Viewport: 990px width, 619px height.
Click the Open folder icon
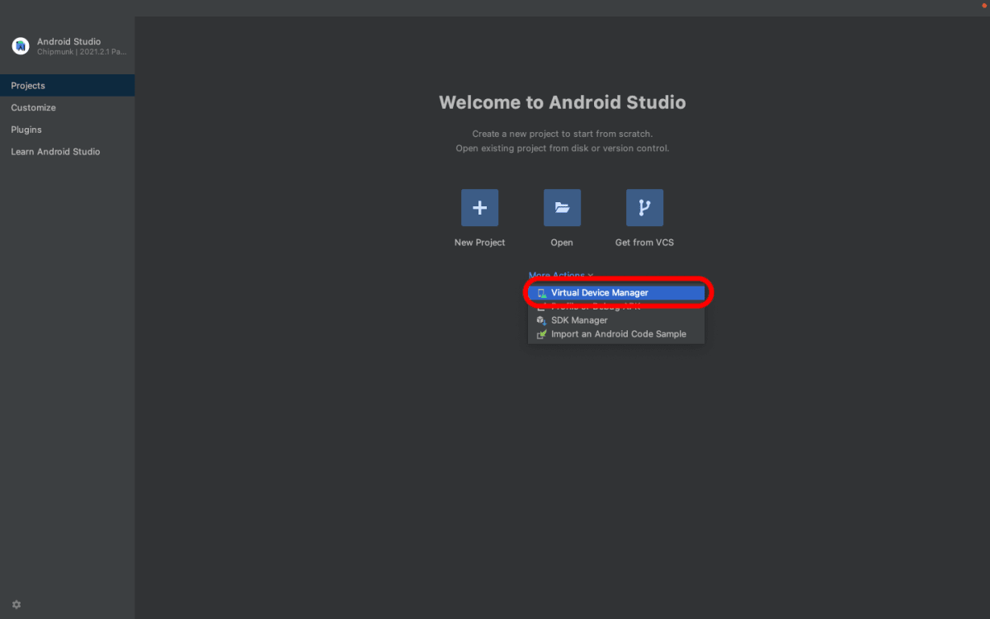(562, 208)
